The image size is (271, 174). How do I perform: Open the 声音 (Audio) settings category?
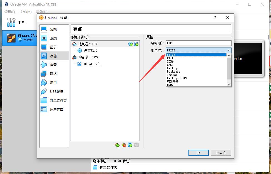[54, 65]
